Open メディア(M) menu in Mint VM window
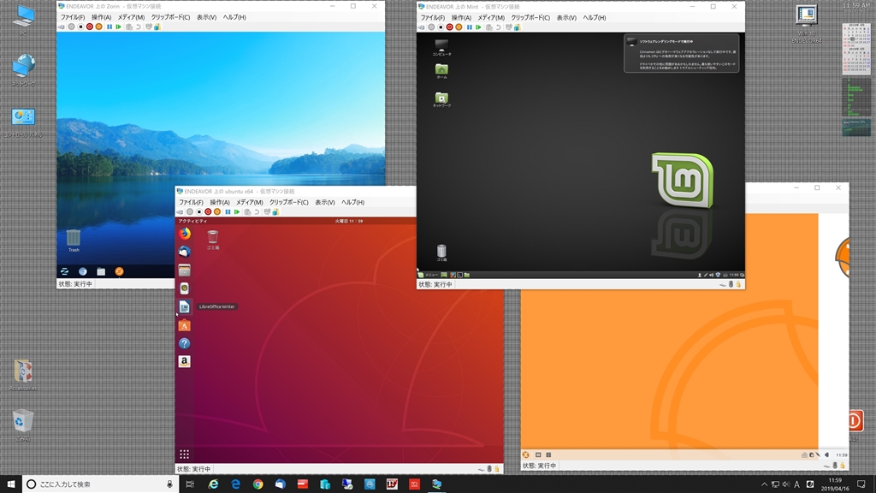Screen dimensions: 876x493 491,17
